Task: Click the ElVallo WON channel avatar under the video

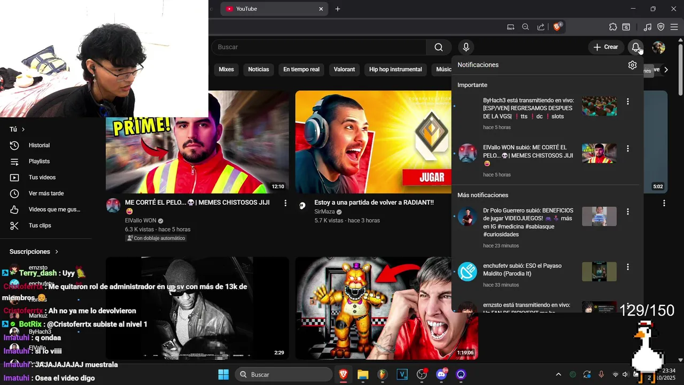Action: 113,205
